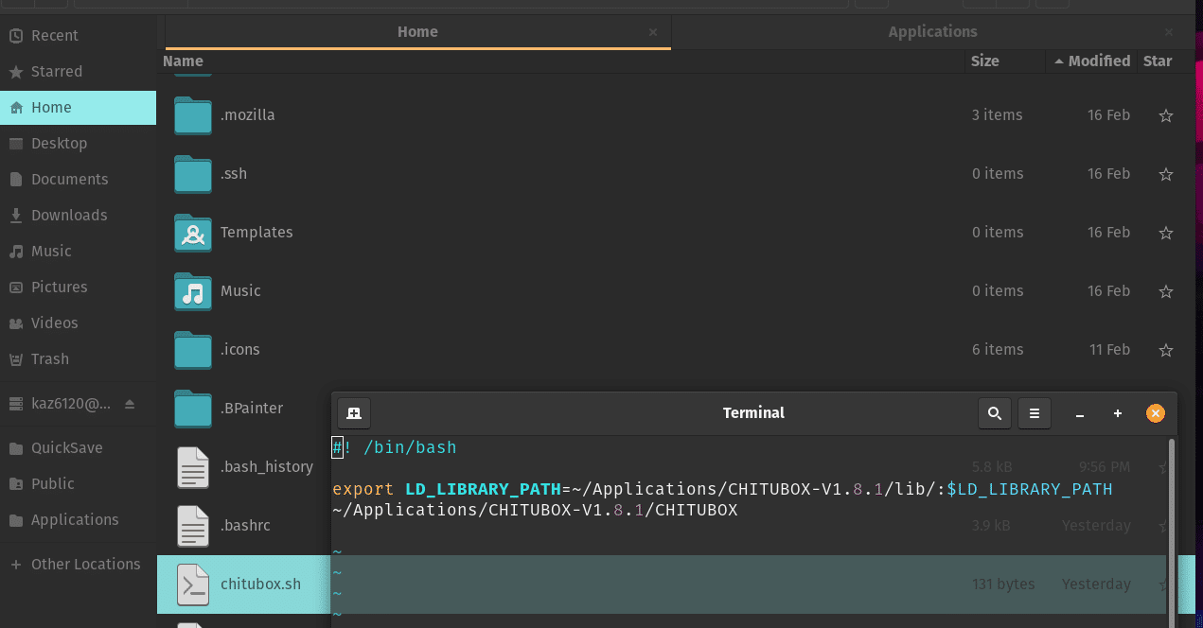Switch to the Applications tab
1203x628 pixels.
pos(932,31)
